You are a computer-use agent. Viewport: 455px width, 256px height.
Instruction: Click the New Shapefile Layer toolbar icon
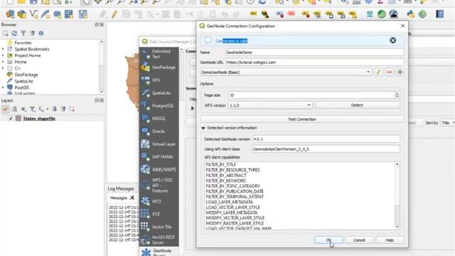coord(33,14)
